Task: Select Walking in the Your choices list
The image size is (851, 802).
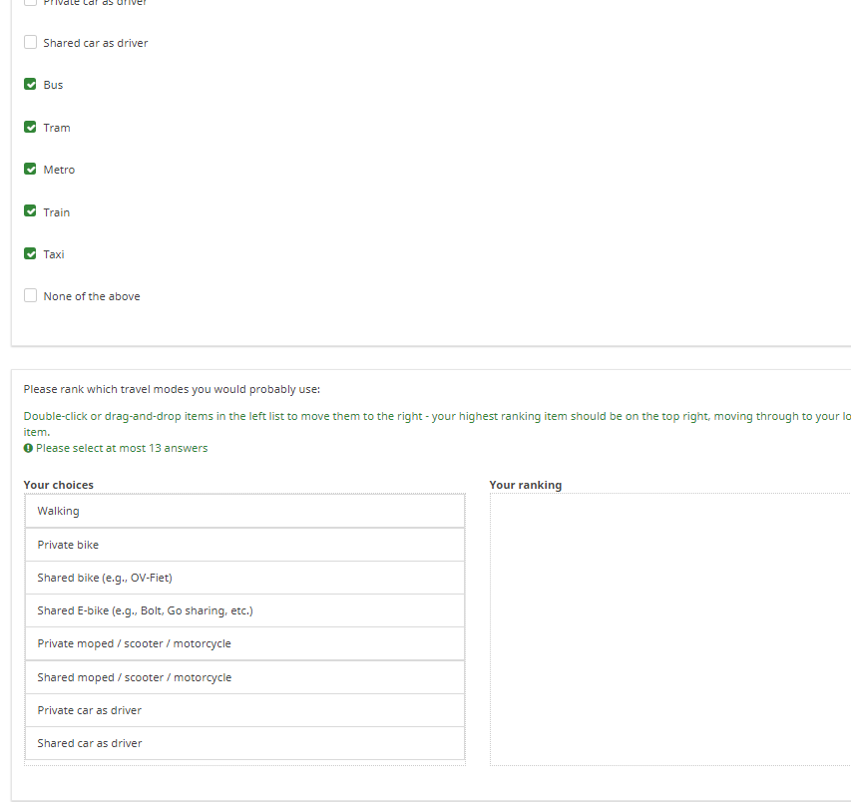Action: [244, 511]
